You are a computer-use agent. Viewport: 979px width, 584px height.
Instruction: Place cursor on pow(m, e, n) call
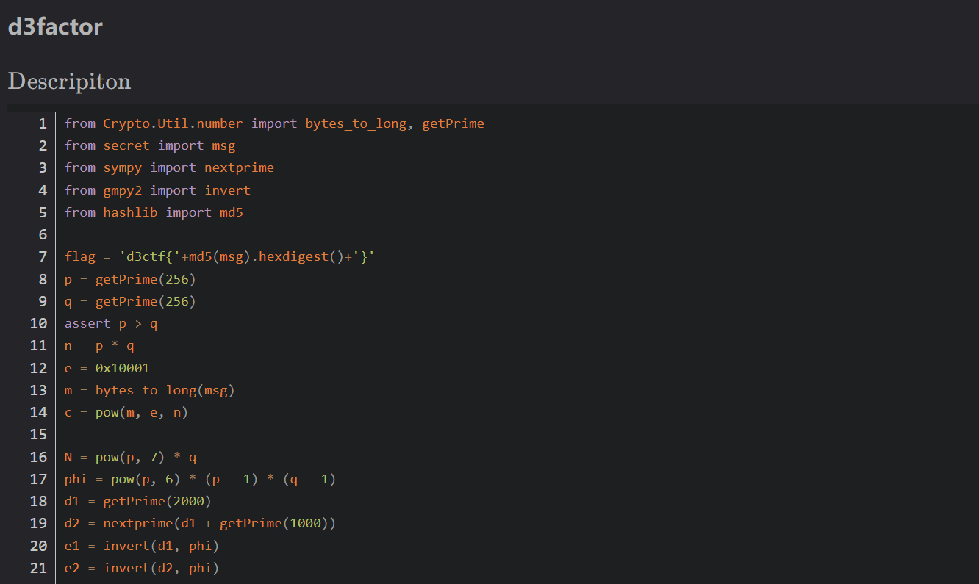[141, 413]
